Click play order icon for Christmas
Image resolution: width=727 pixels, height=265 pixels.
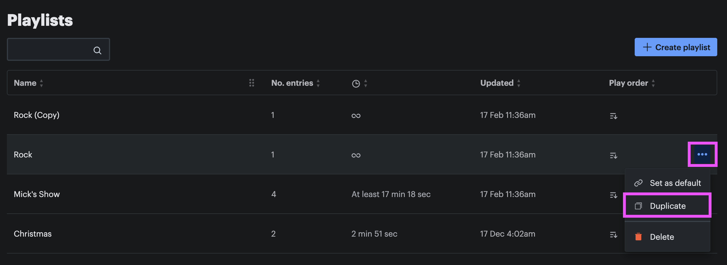[613, 235]
